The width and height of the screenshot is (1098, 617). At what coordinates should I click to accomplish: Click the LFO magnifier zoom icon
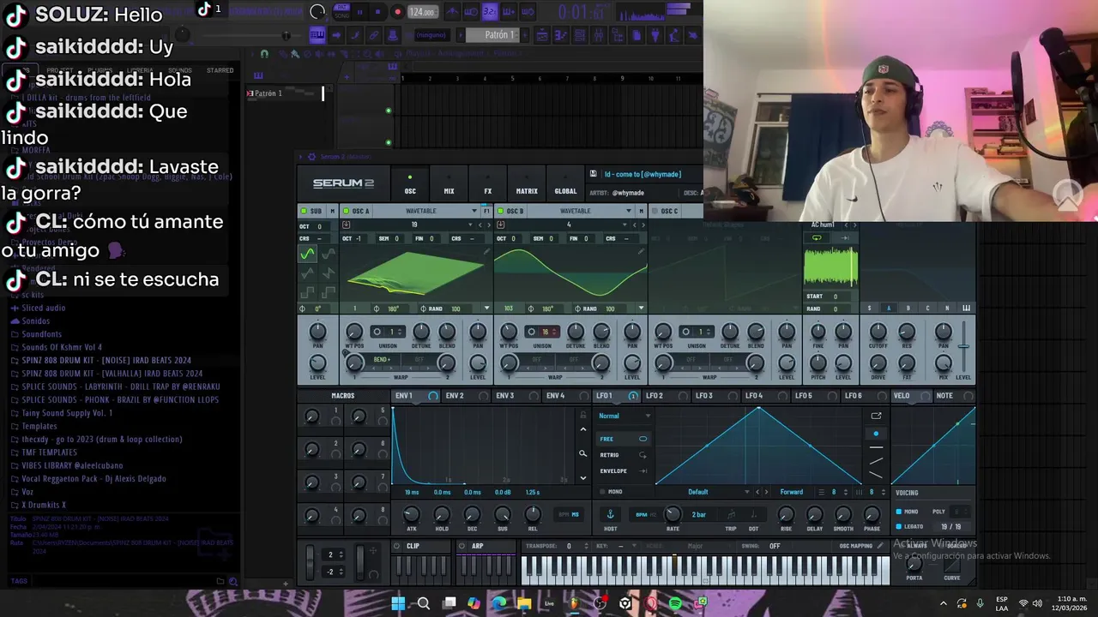click(x=583, y=454)
